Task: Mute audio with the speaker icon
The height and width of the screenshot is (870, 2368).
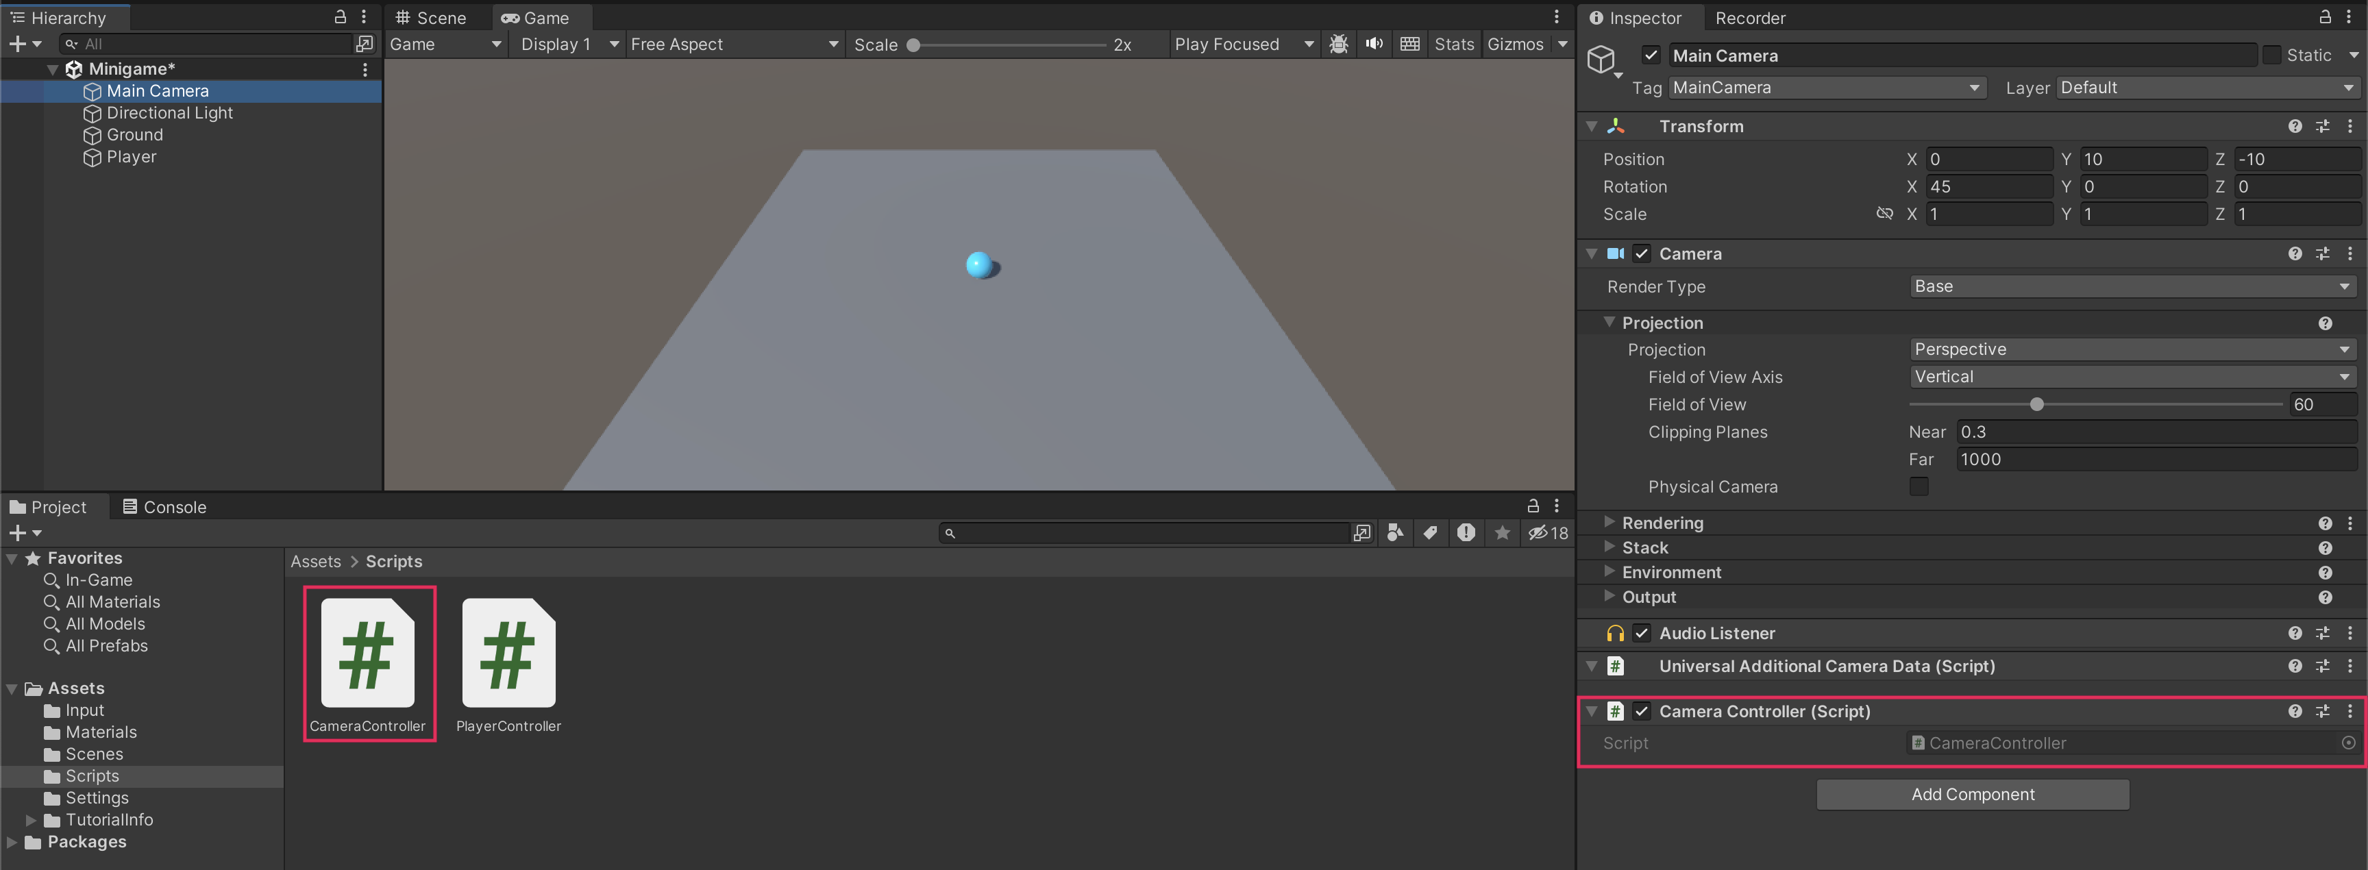Action: tap(1373, 44)
